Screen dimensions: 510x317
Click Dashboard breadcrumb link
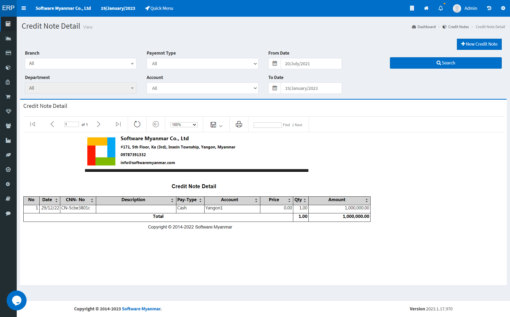coord(424,27)
